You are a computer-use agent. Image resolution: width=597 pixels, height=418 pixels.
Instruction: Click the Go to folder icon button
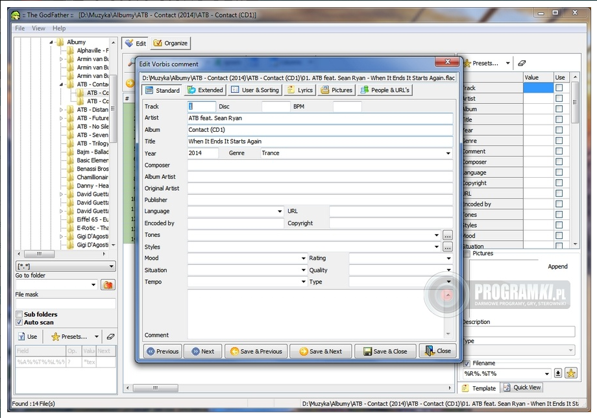click(108, 285)
